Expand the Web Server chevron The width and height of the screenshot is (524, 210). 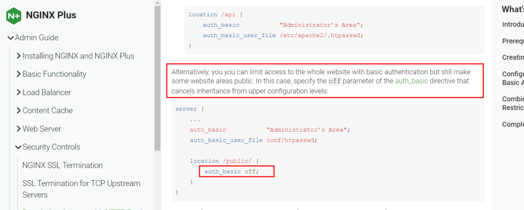tap(18, 129)
